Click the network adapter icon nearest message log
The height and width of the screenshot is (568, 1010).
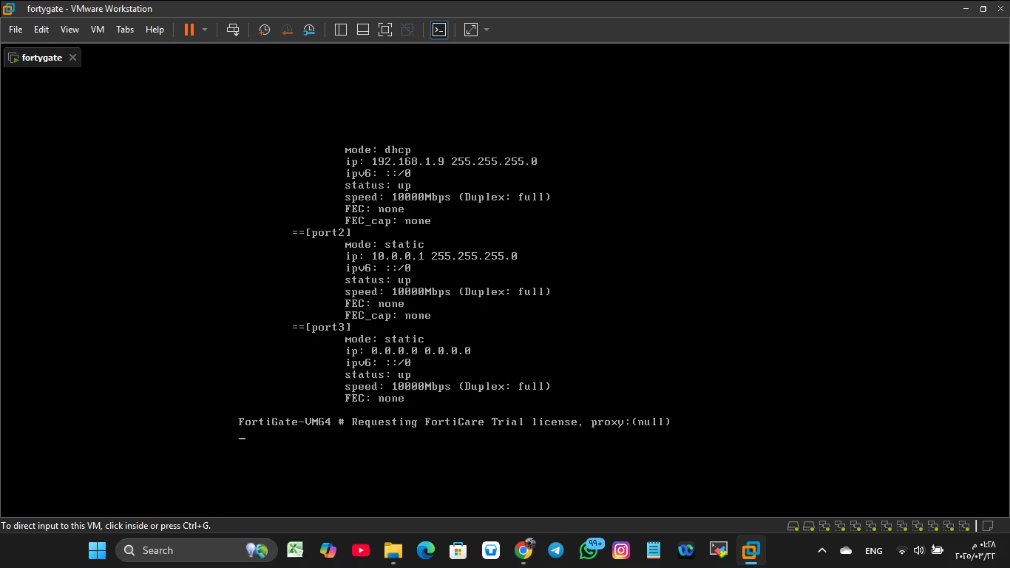(x=964, y=526)
